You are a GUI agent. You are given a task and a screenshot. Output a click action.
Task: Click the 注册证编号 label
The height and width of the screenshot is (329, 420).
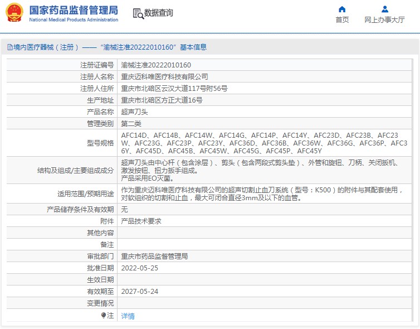coord(97,65)
